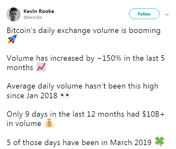Viewport: 176px width, 149px height.
Task: Click the Follow button
Action: pos(144,14)
